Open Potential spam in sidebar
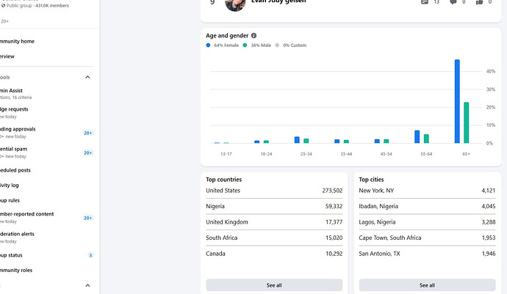507x294 pixels. [x=14, y=149]
